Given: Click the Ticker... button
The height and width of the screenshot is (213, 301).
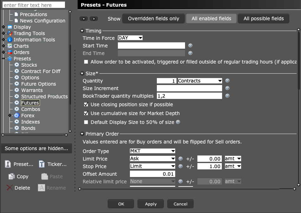Looking at the screenshot, I should coord(53,164).
